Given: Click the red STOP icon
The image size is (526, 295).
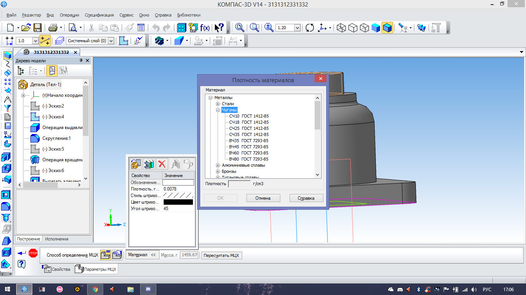Looking at the screenshot, I should click(33, 253).
